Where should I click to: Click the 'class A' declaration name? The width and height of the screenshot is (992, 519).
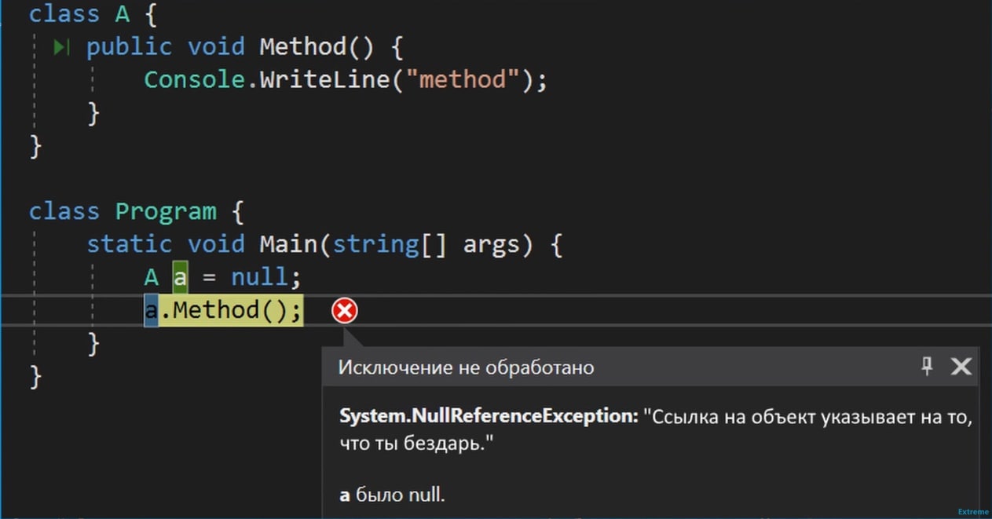[x=123, y=14]
